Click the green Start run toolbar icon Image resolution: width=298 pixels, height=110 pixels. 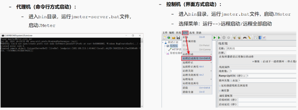(x=214, y=38)
